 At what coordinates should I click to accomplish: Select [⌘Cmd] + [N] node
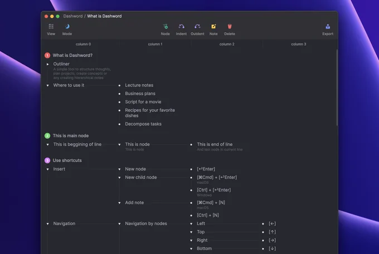tap(211, 203)
